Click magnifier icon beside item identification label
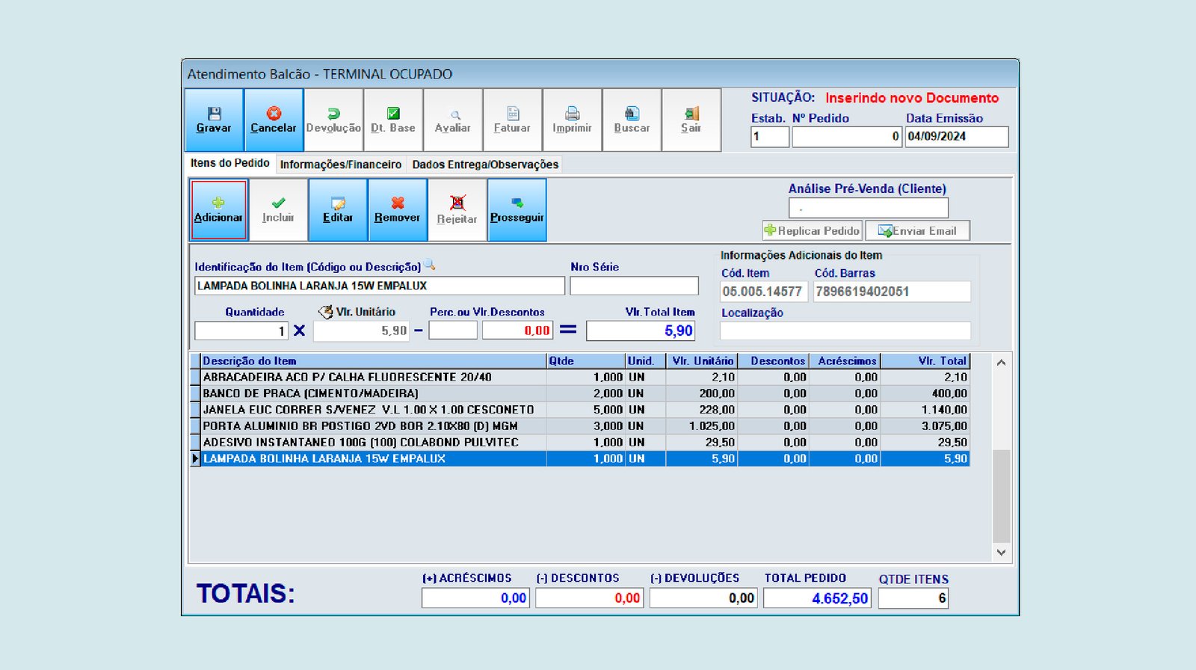The height and width of the screenshot is (670, 1196). click(x=430, y=265)
